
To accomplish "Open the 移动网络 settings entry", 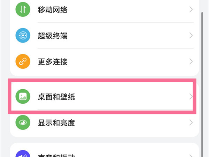I will [x=53, y=9].
